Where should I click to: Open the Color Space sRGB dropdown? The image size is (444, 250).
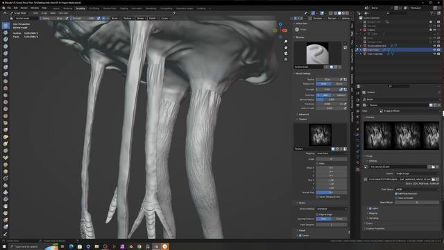[x=417, y=190]
